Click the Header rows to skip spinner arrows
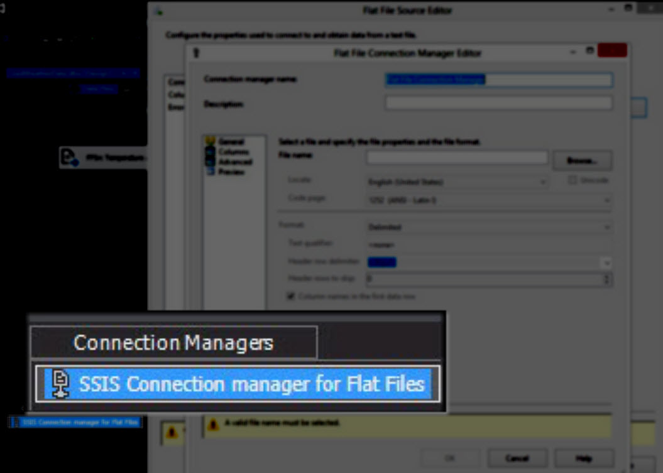This screenshot has width=663, height=473. tap(607, 279)
